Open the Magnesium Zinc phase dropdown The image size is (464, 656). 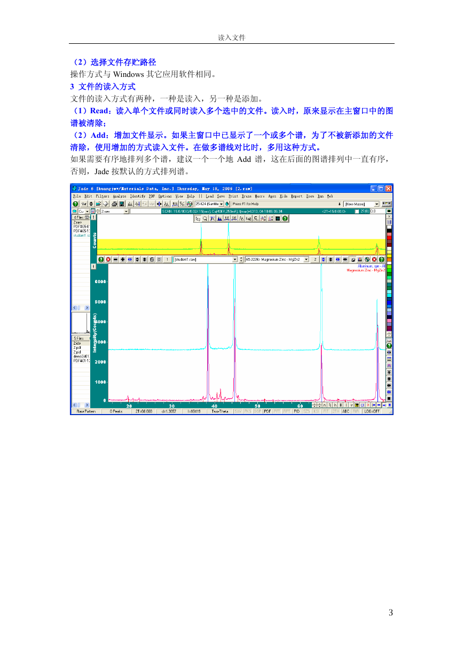306,259
